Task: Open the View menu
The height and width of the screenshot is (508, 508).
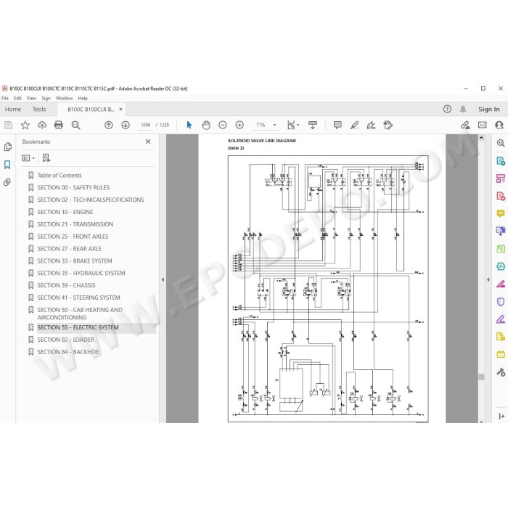Action: coord(31,98)
